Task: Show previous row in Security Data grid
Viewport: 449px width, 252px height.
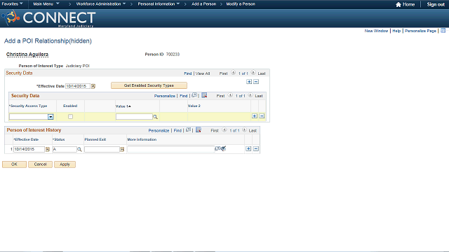Action: click(x=230, y=95)
